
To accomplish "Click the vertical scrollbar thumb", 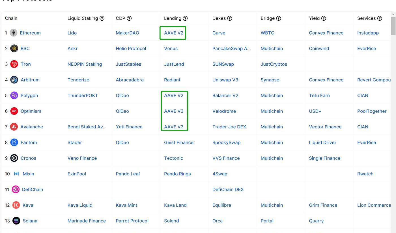I will point(393,26).
